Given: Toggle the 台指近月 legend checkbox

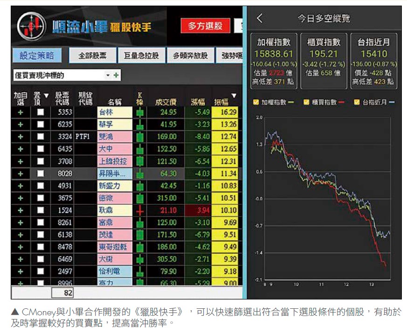Looking at the screenshot, I should coord(357,102).
